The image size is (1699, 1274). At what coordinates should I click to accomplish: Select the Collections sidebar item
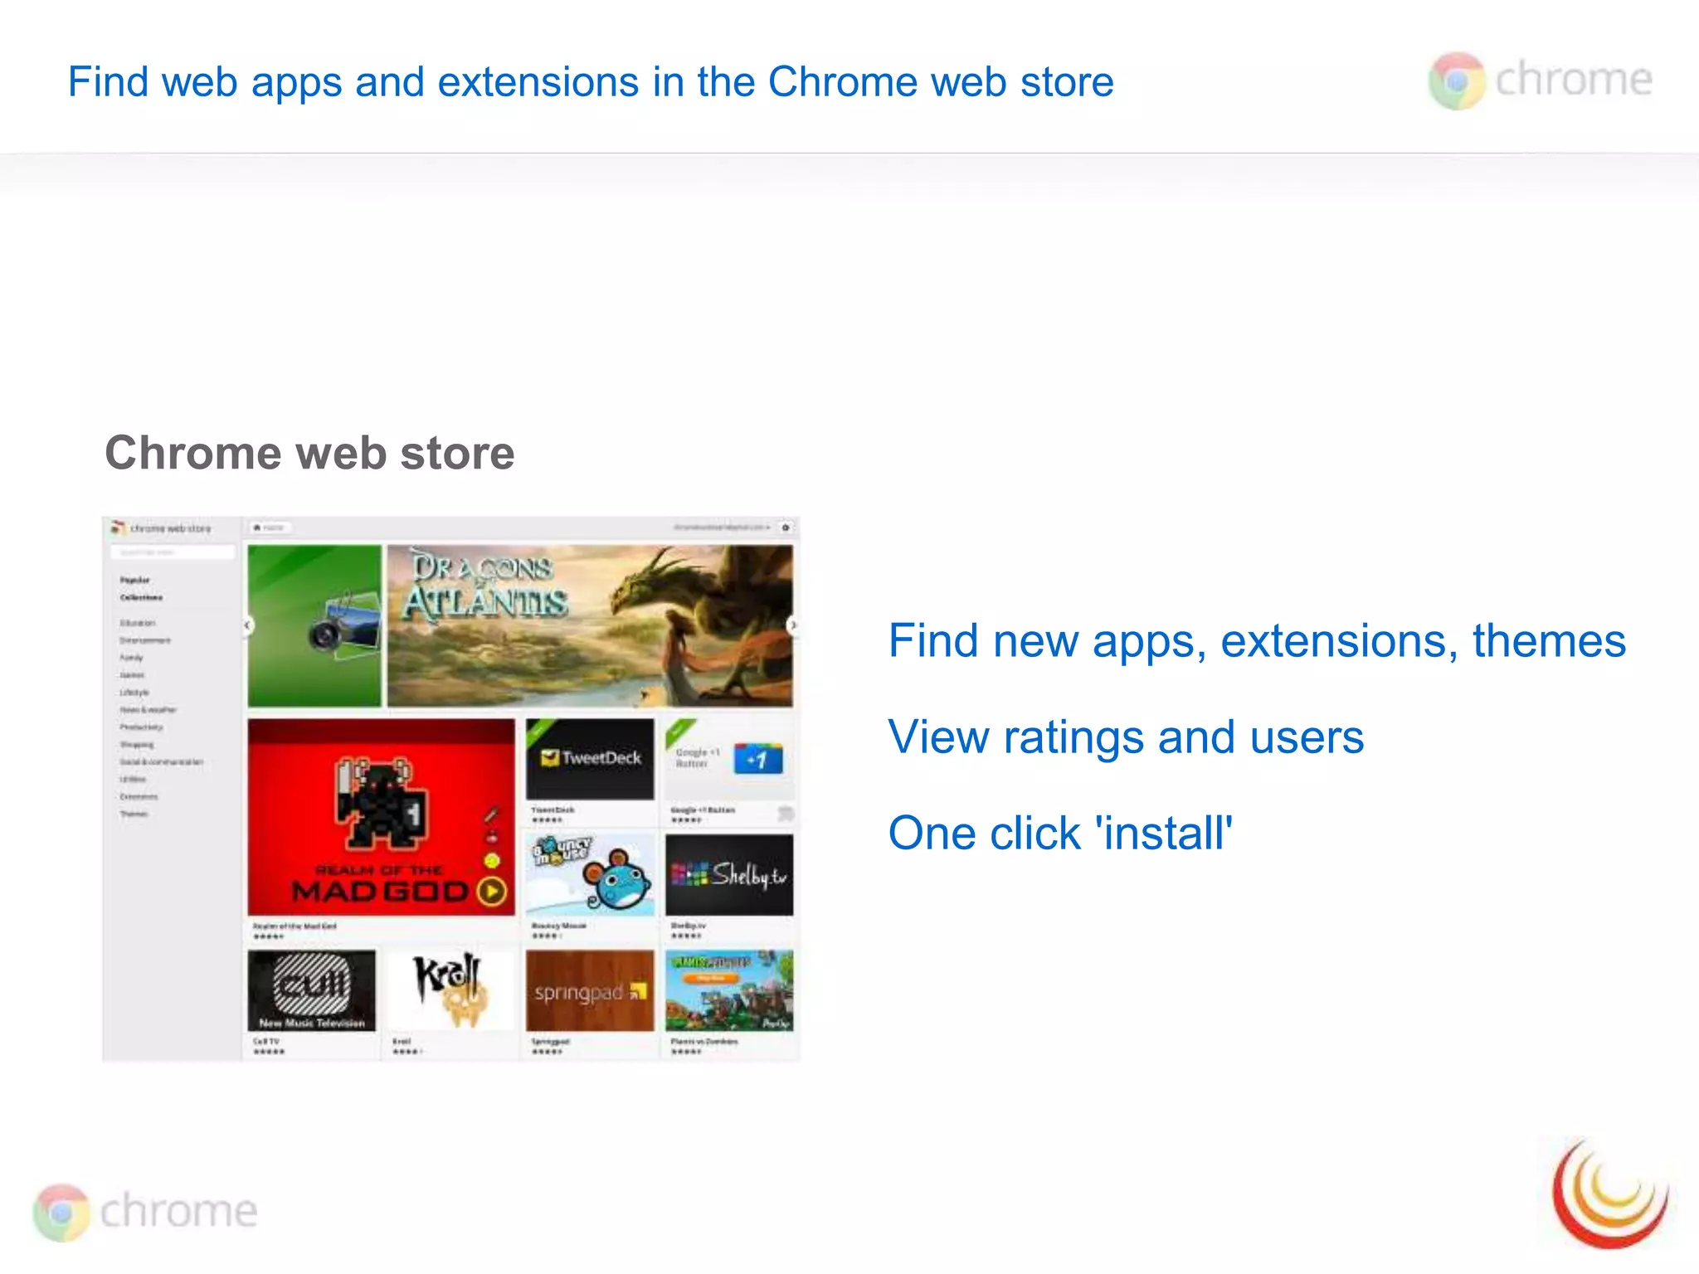click(141, 597)
